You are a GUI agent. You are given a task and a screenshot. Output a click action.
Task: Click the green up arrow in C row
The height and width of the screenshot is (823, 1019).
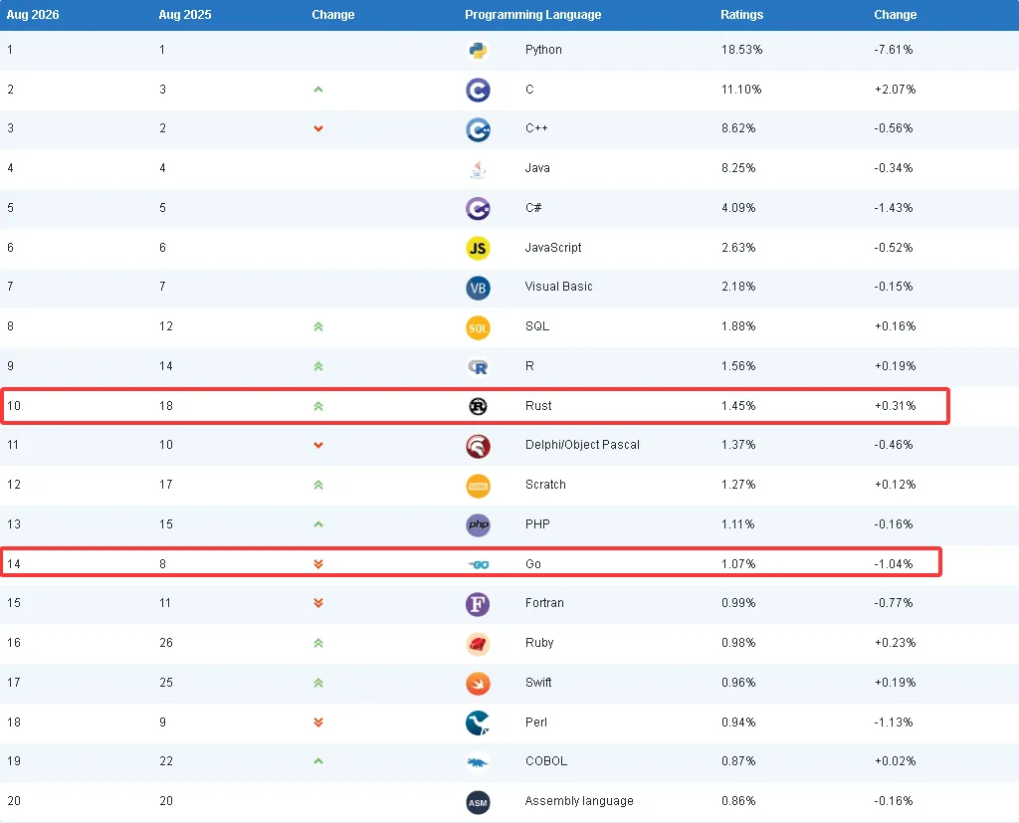[x=318, y=90]
